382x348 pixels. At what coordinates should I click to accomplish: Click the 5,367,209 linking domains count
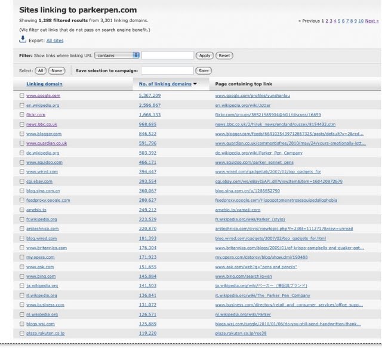[150, 96]
